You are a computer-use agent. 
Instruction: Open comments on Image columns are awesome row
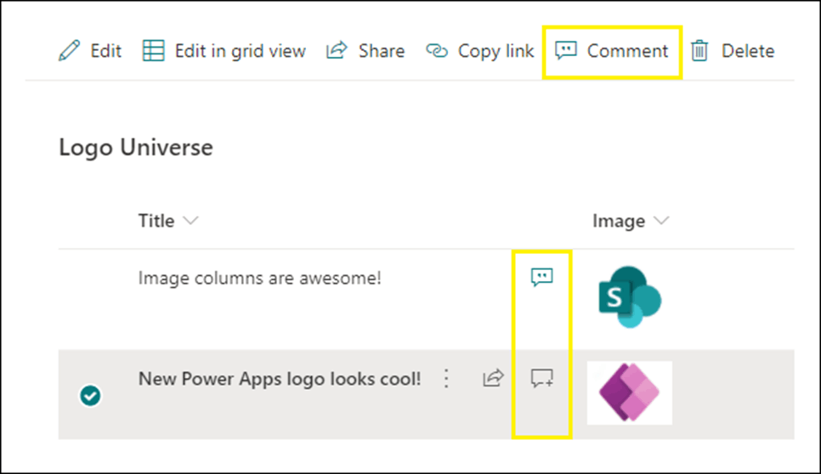542,277
